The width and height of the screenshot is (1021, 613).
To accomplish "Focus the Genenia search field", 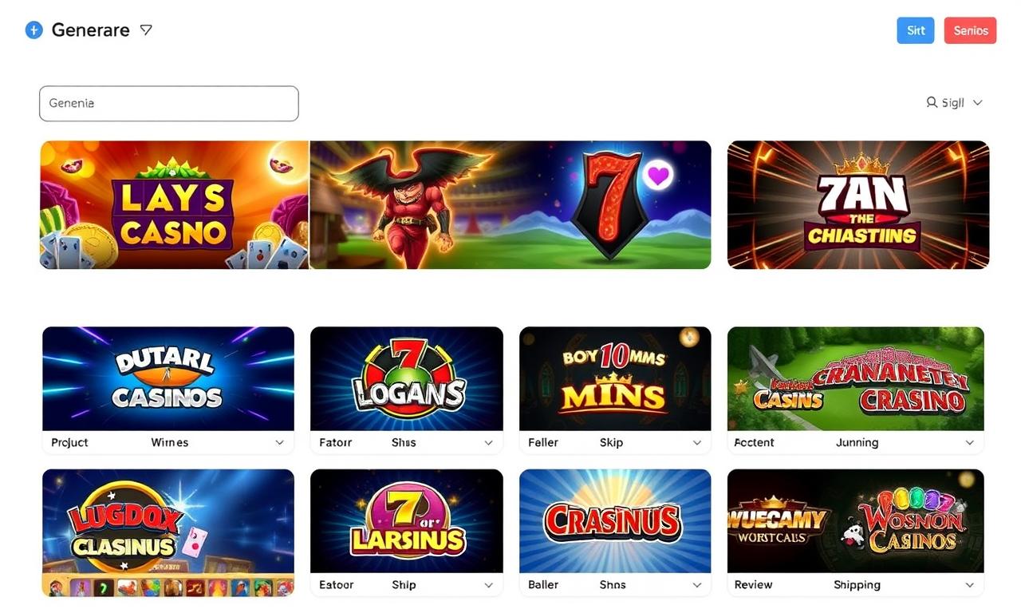I will pos(169,104).
